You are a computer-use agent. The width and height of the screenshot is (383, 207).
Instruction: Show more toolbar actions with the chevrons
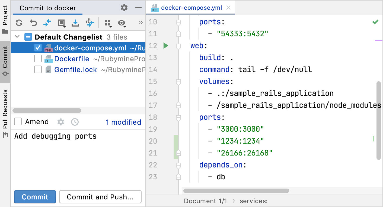point(141,23)
